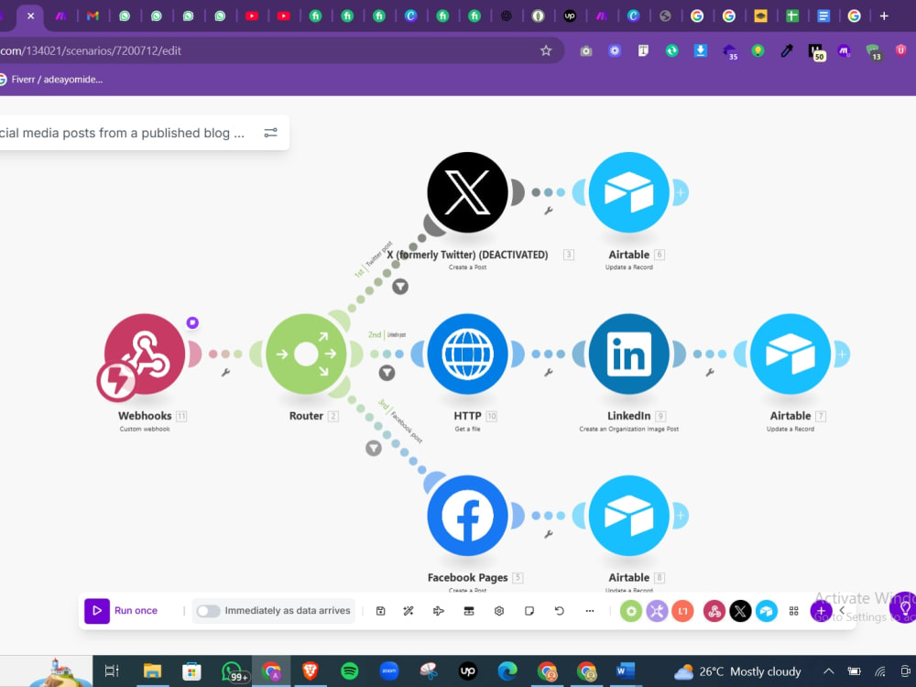Open Airtable module 6 after X
This screenshot has height=687, width=916.
628,192
